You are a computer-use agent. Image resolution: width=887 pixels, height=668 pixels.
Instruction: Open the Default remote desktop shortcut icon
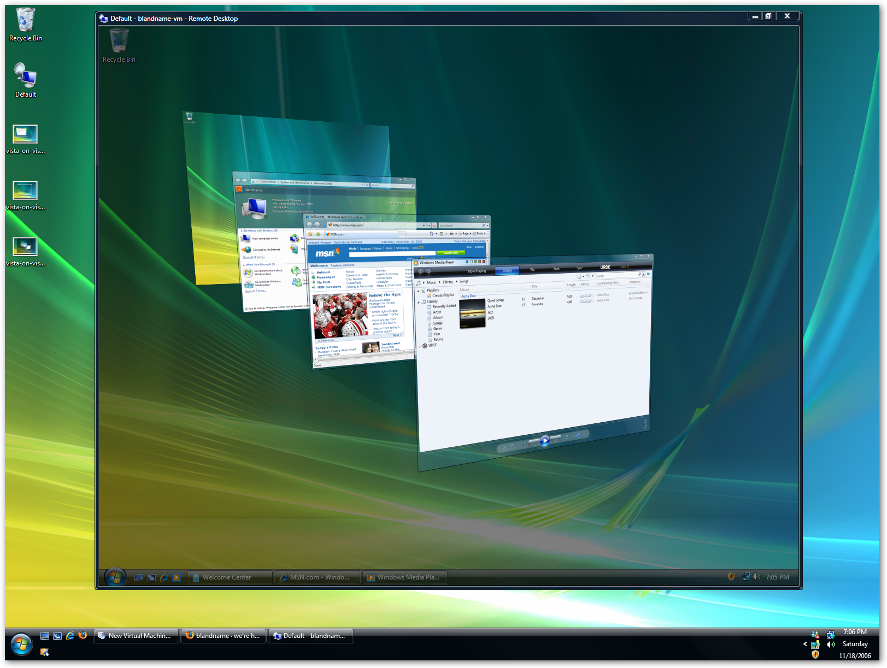[x=25, y=80]
